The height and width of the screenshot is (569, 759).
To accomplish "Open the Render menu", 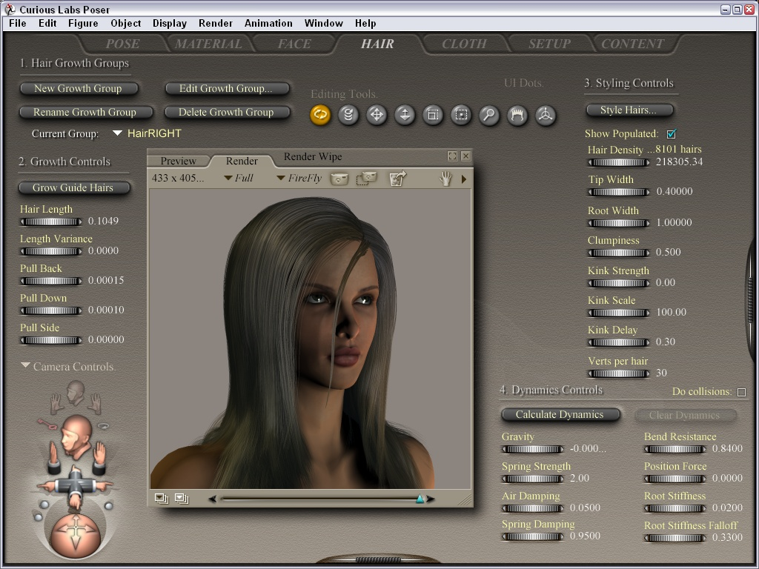I will 215,23.
